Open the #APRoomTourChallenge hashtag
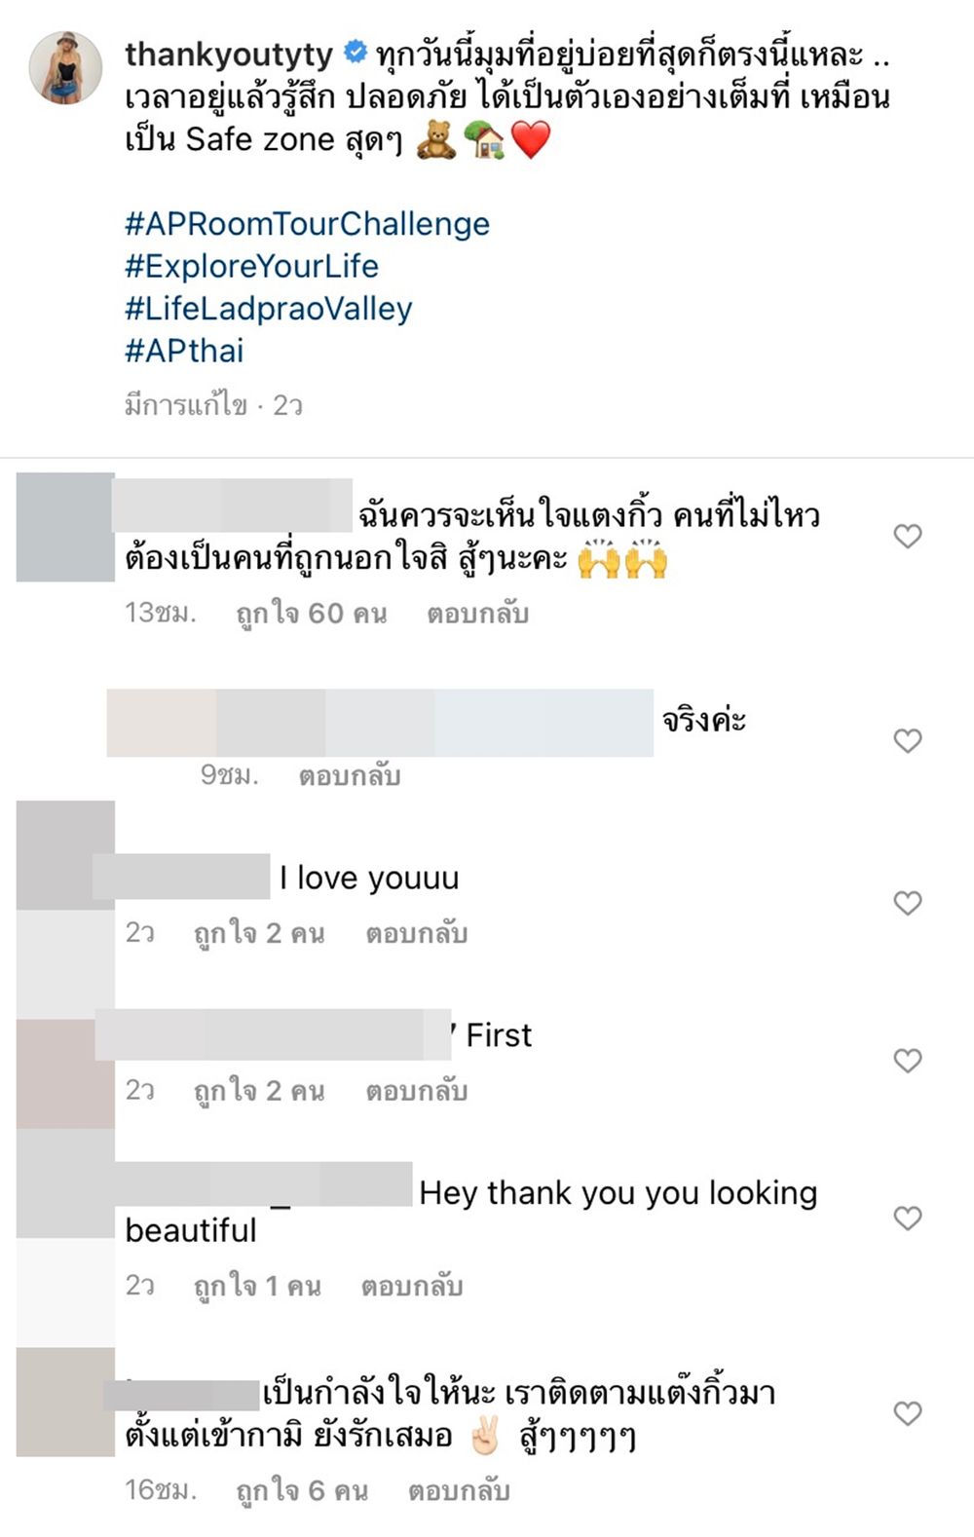Image resolution: width=974 pixels, height=1537 pixels. point(307,224)
